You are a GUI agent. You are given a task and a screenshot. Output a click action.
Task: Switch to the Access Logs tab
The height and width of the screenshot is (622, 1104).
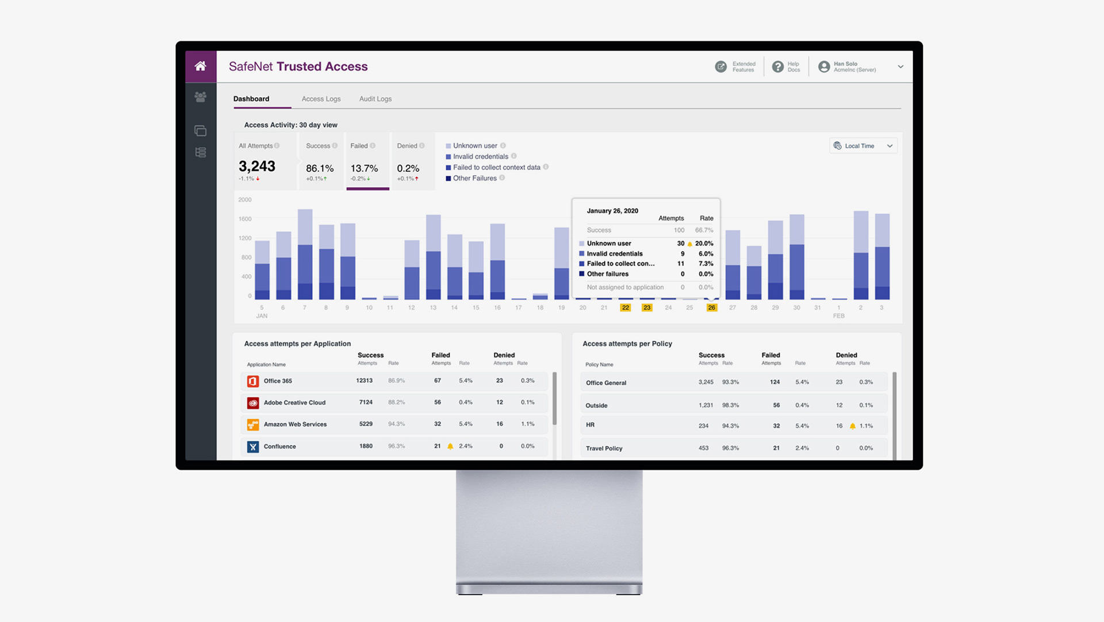pyautogui.click(x=321, y=99)
